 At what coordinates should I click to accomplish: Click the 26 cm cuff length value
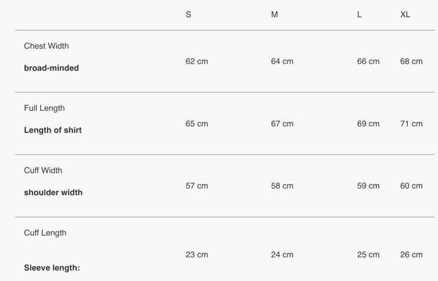[411, 255]
